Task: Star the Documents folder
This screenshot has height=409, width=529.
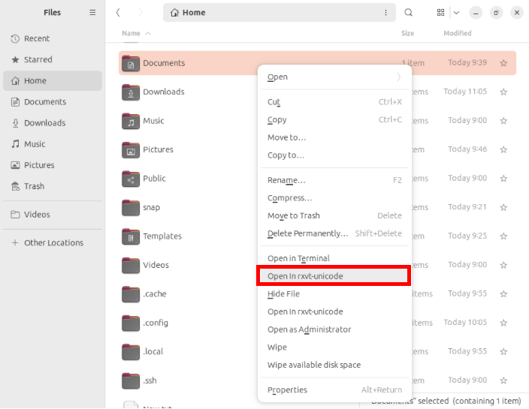Action: [503, 63]
